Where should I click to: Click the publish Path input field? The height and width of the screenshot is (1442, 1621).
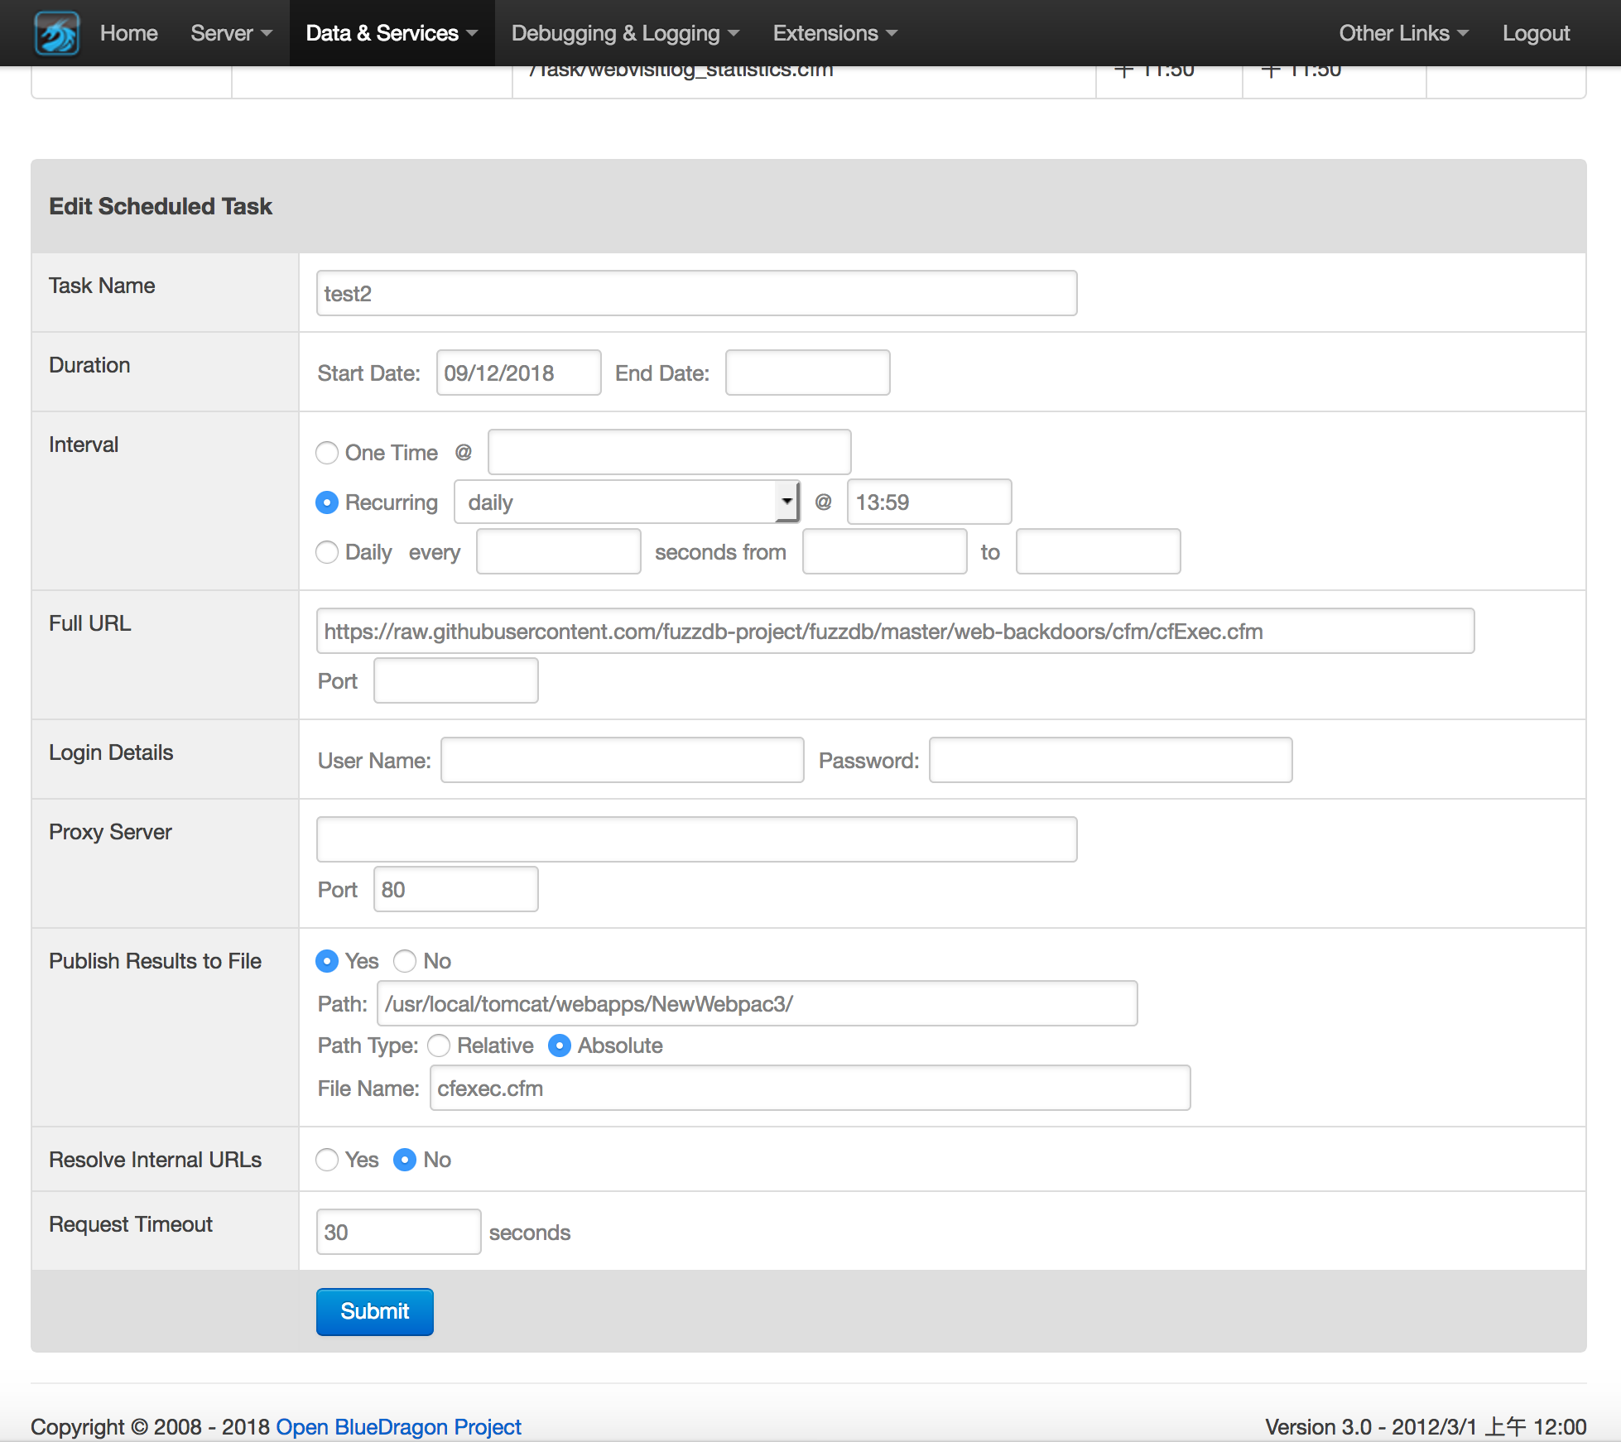tap(757, 1003)
